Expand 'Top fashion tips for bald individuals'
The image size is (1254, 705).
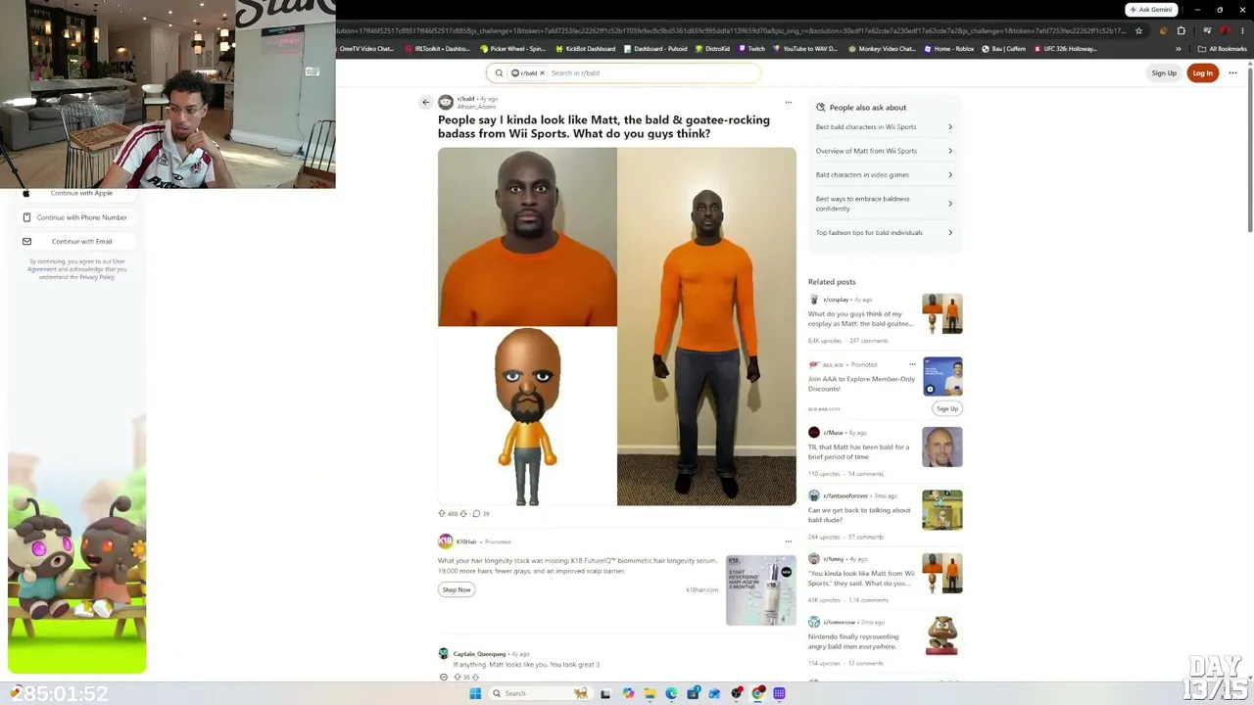pyautogui.click(x=885, y=232)
